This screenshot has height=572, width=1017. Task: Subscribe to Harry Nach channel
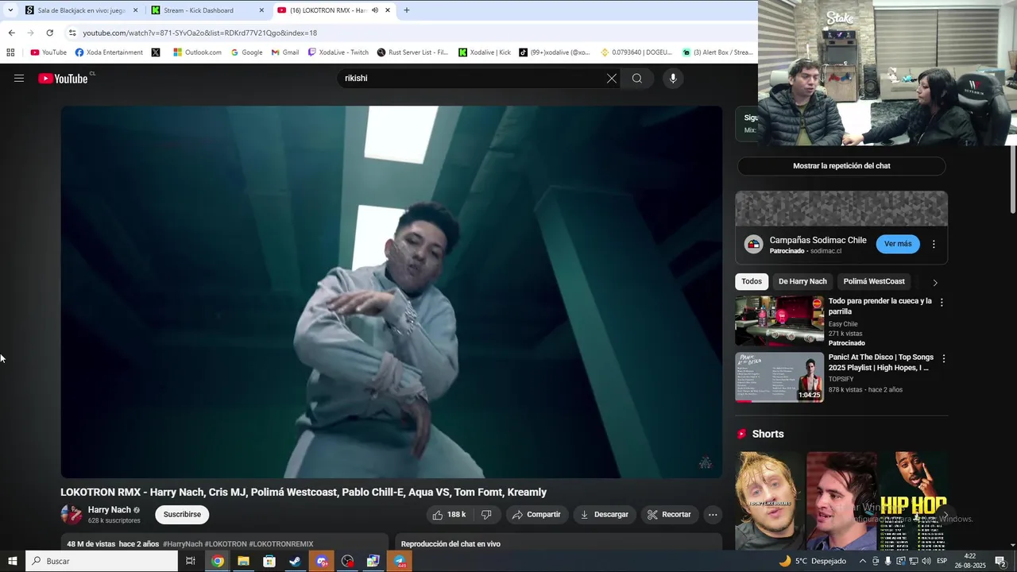(182, 514)
